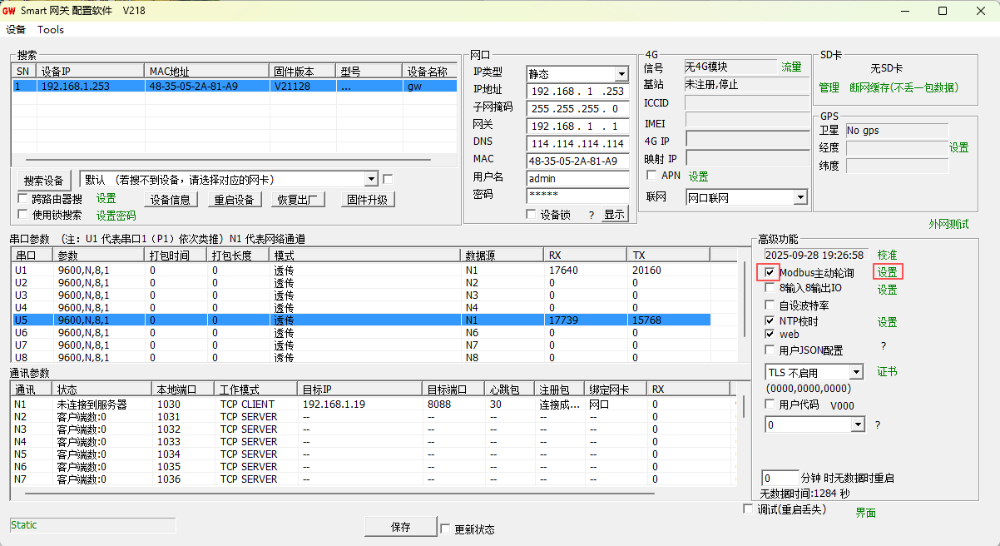Click the 外网测试 link
This screenshot has width=1000, height=546.
tap(948, 224)
